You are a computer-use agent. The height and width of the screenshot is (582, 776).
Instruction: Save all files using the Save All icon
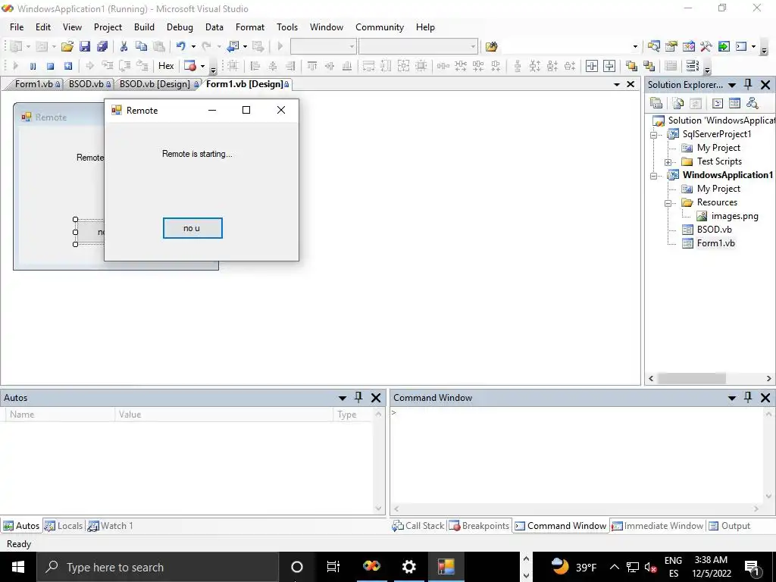[102, 46]
